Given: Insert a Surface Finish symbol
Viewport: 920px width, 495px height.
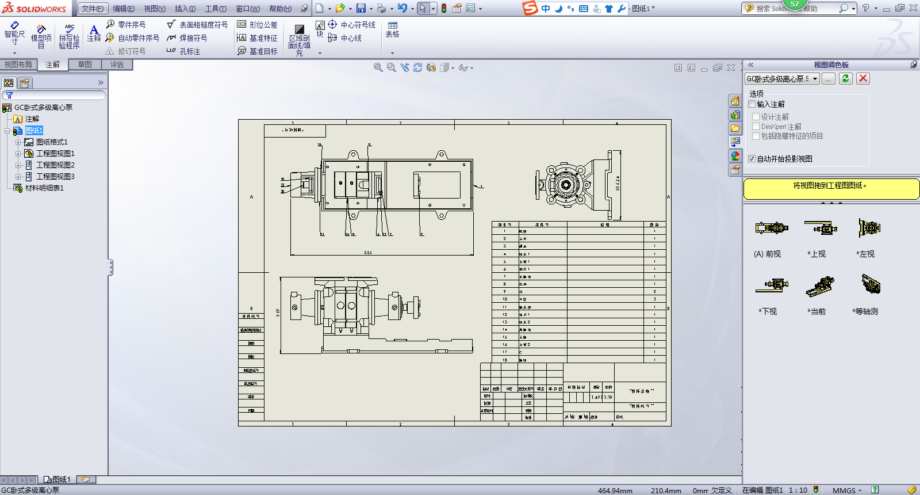Looking at the screenshot, I should coord(197,25).
